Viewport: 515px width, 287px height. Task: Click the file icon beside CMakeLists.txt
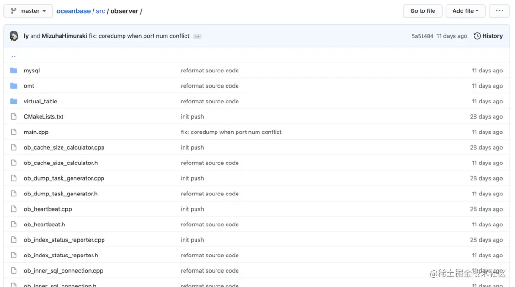point(14,117)
